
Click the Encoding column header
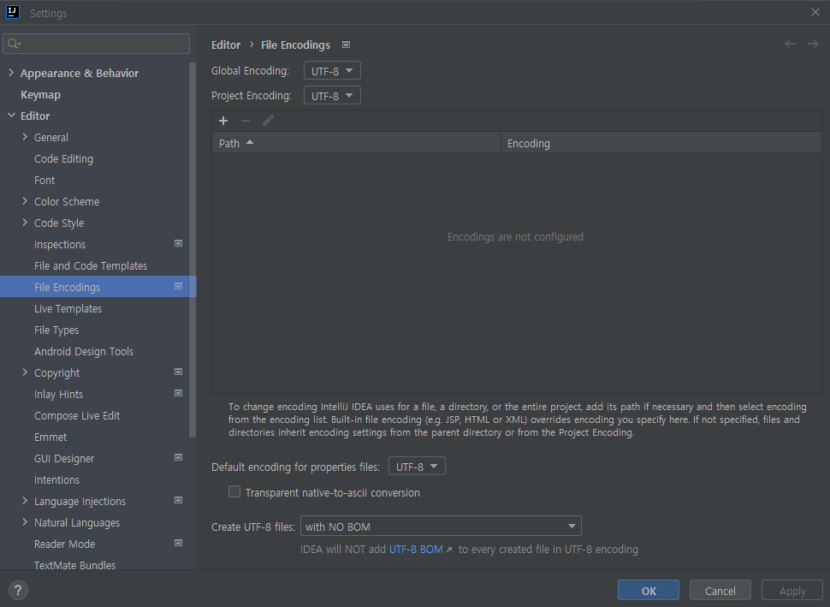click(x=661, y=143)
